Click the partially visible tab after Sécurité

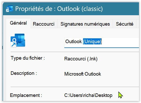[x=138, y=24]
